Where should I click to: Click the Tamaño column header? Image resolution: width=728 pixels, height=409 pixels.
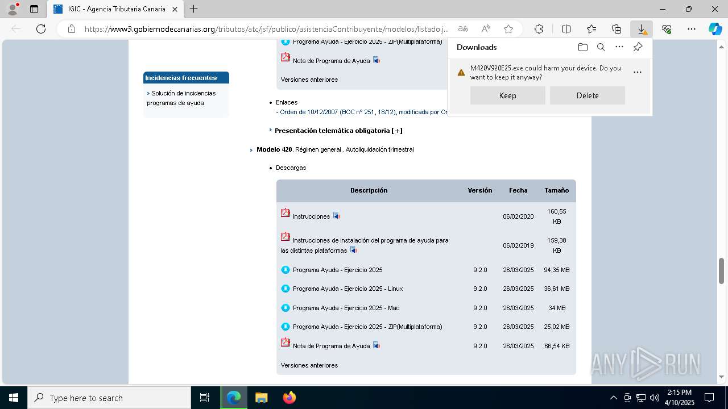coord(557,190)
